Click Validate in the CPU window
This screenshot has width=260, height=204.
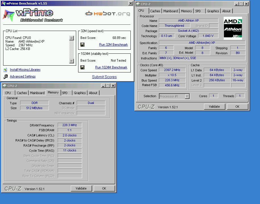coord(215,107)
